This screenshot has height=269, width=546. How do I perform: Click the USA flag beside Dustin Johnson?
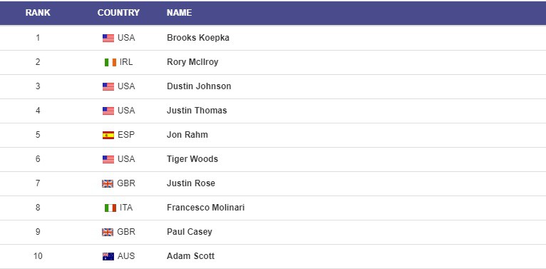click(x=108, y=87)
